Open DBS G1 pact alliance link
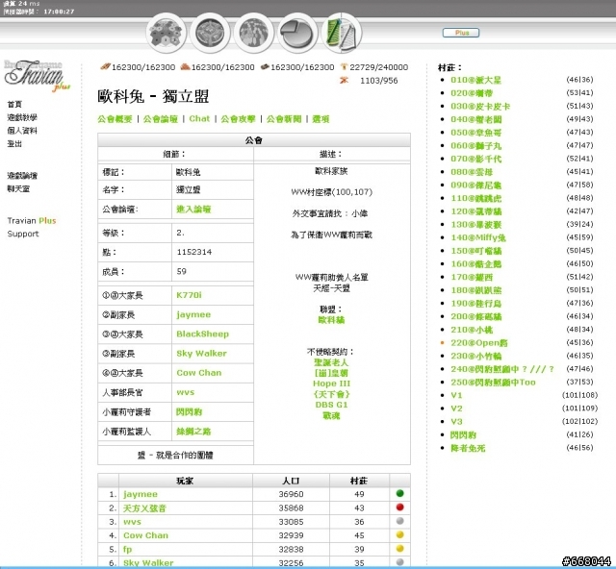The height and width of the screenshot is (569, 616). 331,405
